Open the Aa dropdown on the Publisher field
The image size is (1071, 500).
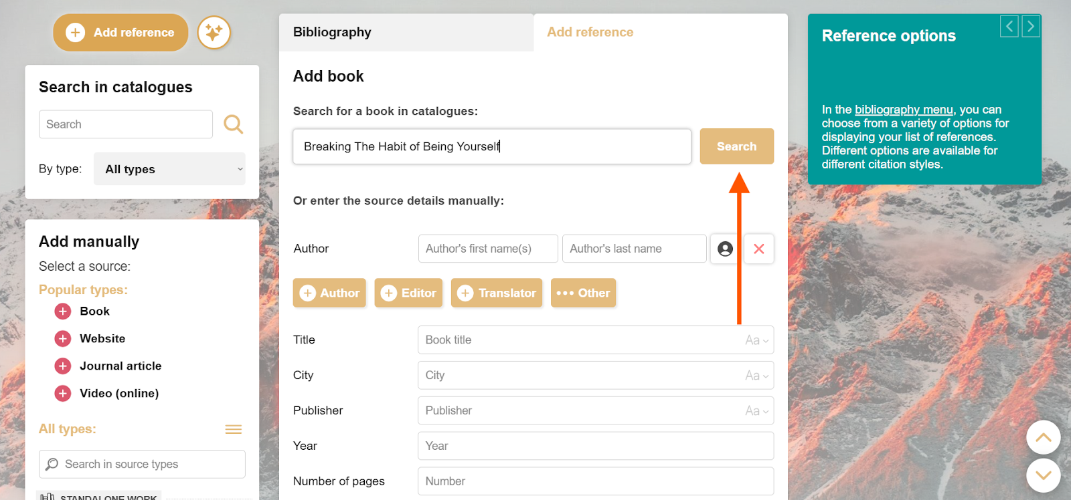(x=755, y=410)
